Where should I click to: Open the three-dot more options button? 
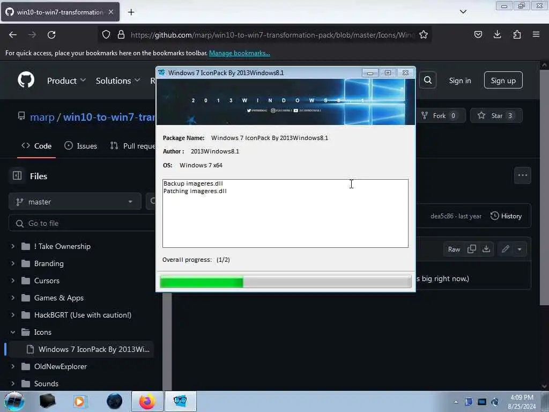point(522,175)
